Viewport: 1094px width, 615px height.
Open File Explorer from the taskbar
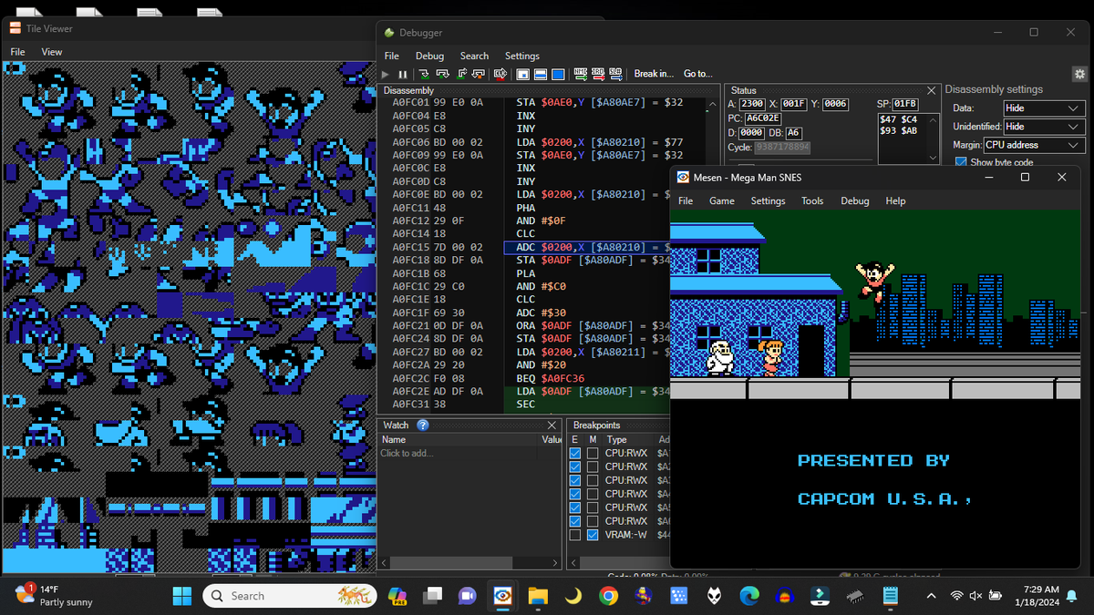point(538,596)
